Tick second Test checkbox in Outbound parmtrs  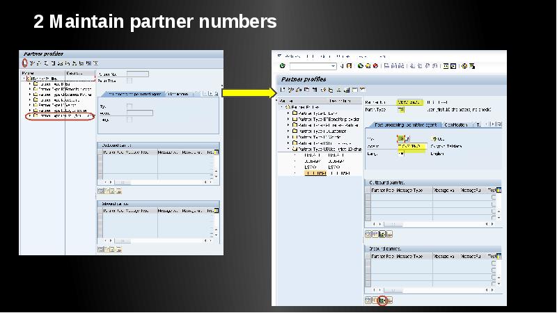pos(494,204)
